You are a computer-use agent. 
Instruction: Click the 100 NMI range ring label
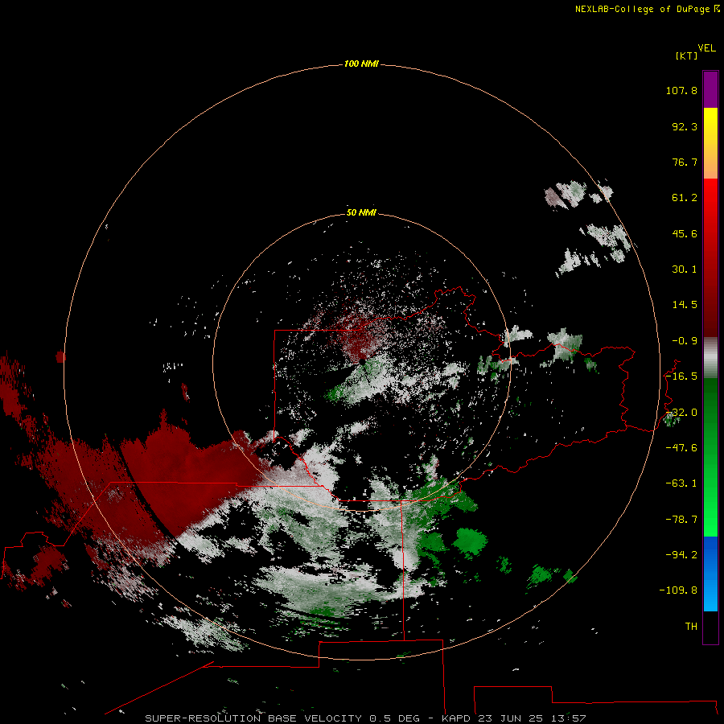(361, 64)
